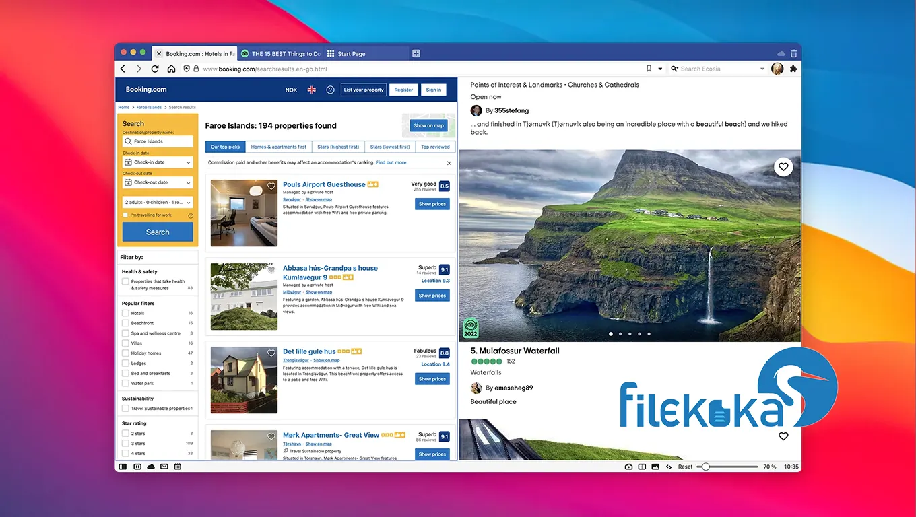
Task: Show site info via the padlock icon
Action: 196,69
